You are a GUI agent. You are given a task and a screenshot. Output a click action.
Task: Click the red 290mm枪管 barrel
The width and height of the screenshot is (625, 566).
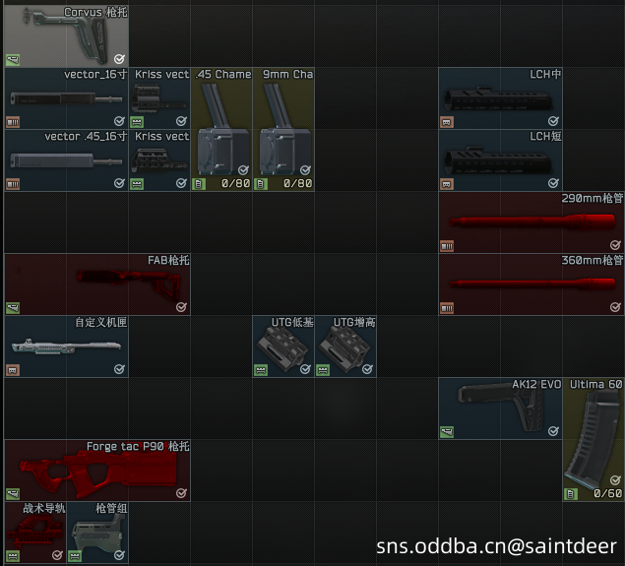click(531, 222)
